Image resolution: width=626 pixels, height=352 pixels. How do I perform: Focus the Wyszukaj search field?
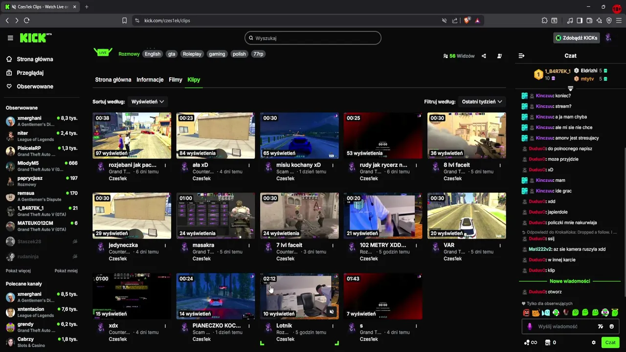point(313,38)
